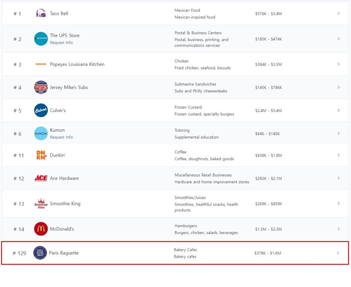Open the Dunkin' franchise name
The image size is (351, 287).
click(x=57, y=155)
